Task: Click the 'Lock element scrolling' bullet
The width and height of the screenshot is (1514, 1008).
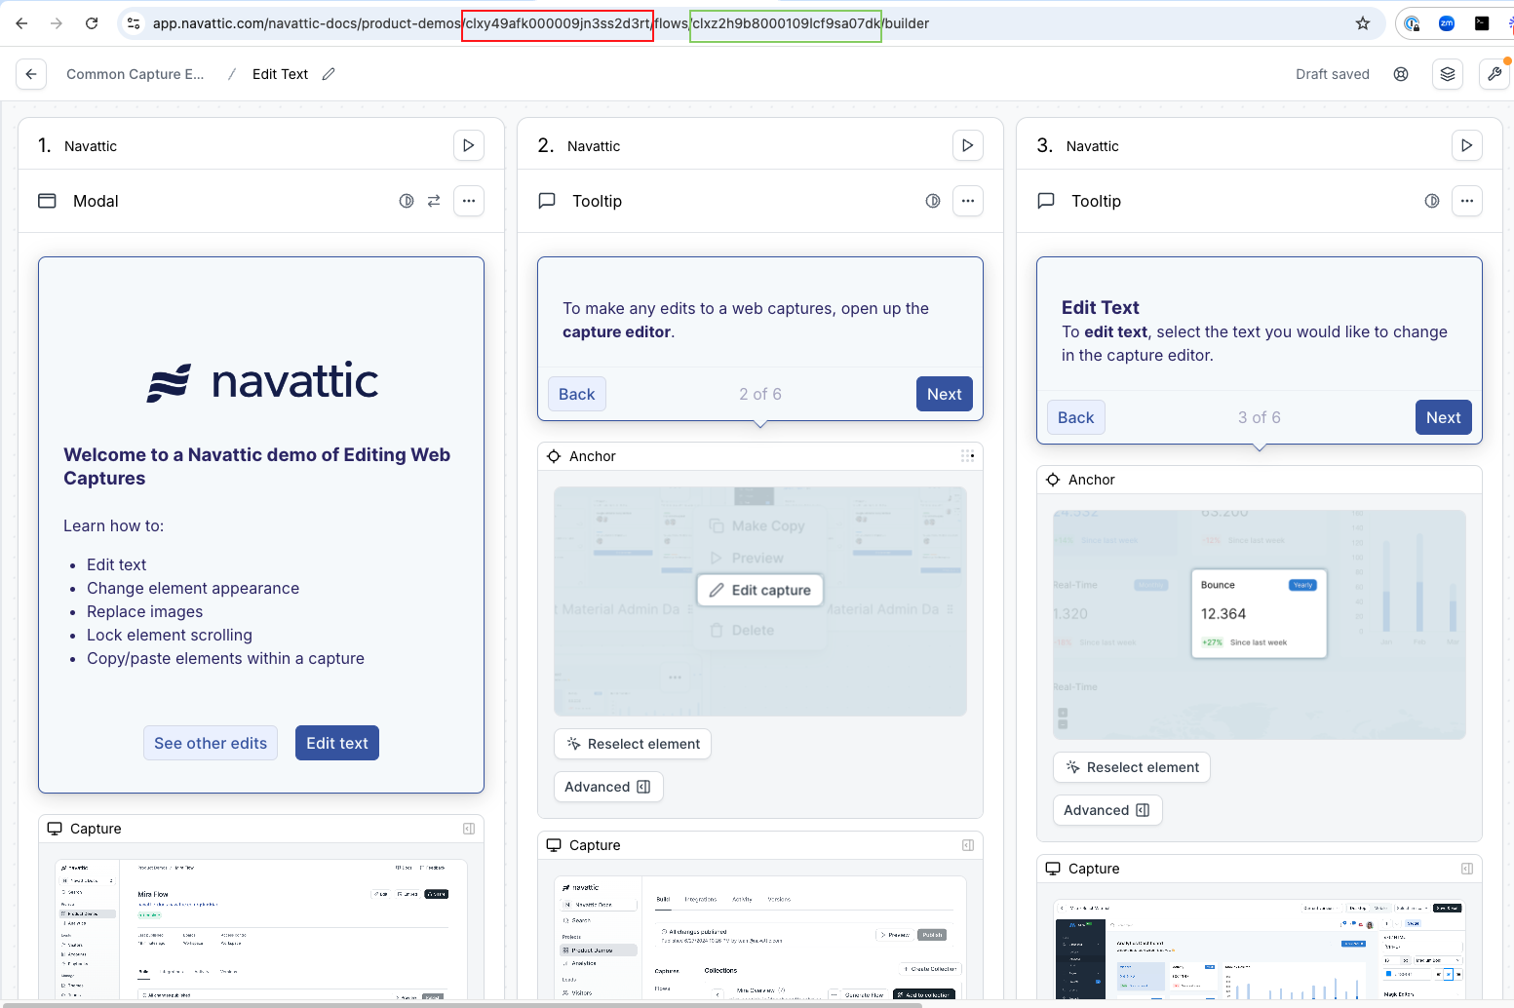Action: (x=170, y=635)
